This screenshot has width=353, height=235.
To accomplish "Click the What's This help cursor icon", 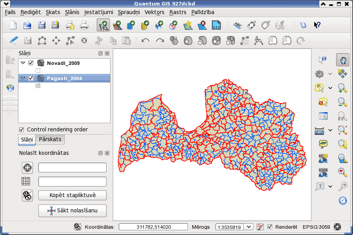I will click(317, 25).
